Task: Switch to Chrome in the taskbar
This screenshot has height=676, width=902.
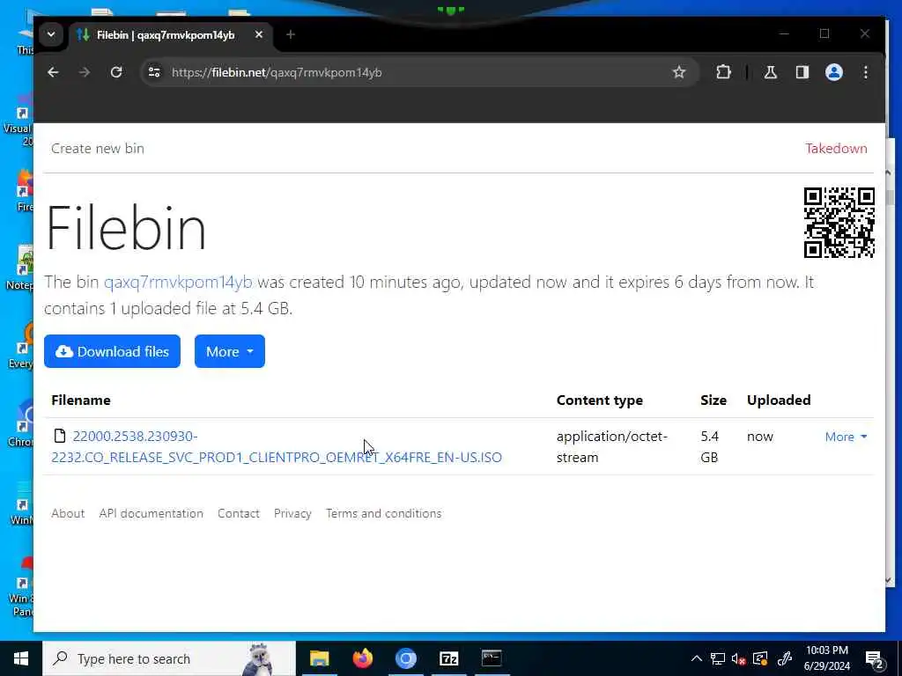Action: click(x=405, y=658)
